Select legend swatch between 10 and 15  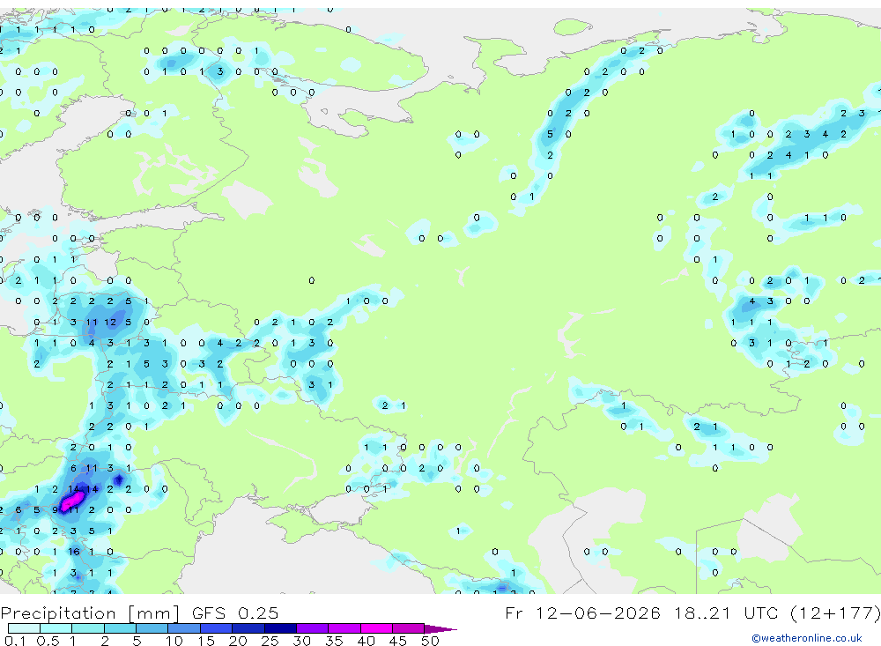point(184,628)
